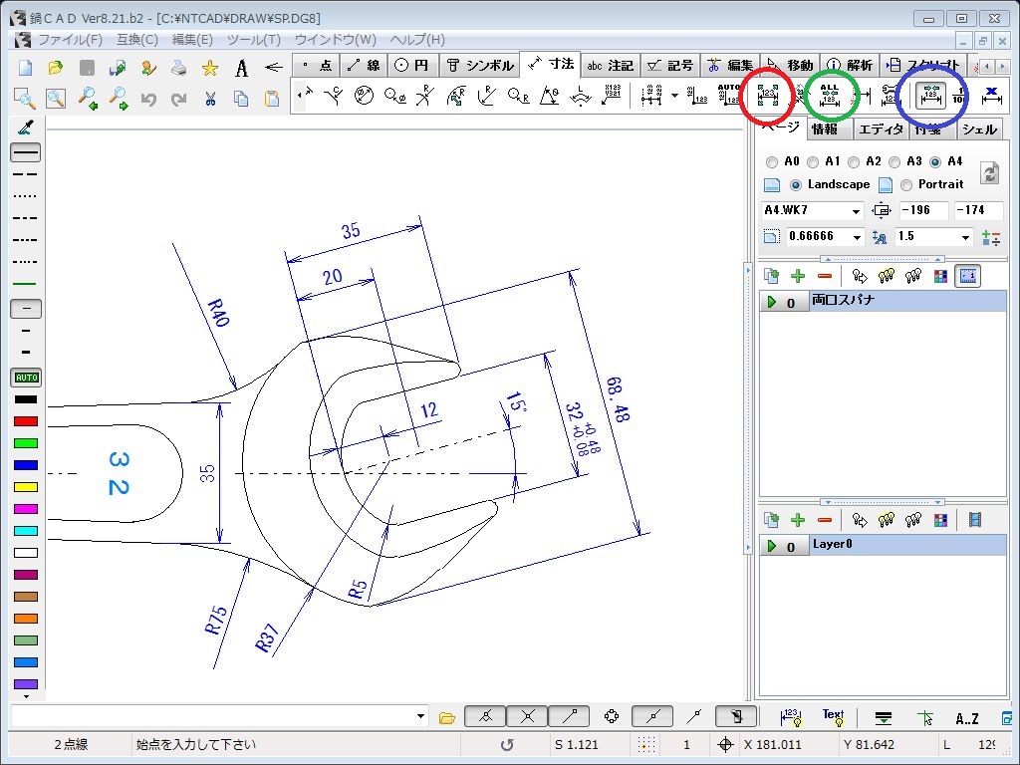This screenshot has height=765, width=1020.
Task: Undo the last action
Action: [149, 99]
